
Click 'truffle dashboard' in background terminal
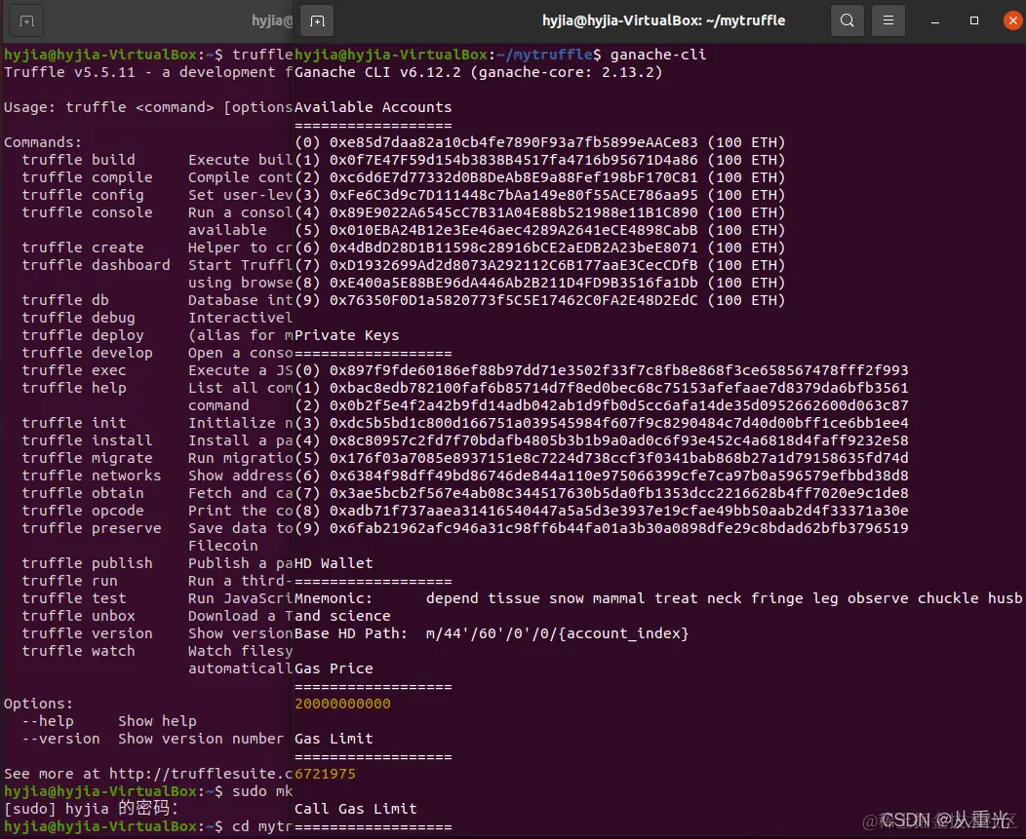click(x=96, y=265)
